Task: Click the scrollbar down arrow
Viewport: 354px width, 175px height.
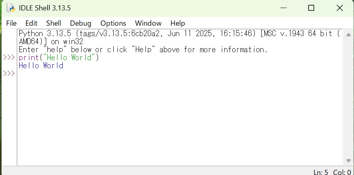Action: click(x=349, y=161)
